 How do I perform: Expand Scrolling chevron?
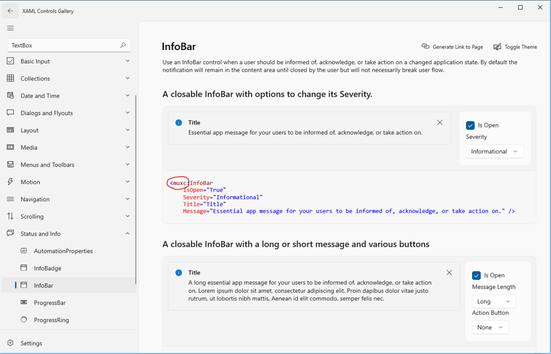pyautogui.click(x=128, y=216)
